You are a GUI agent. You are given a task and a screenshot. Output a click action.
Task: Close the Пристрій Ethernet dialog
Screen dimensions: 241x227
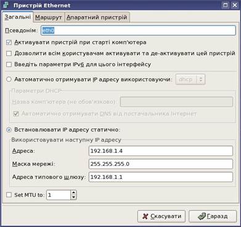(234, 5)
